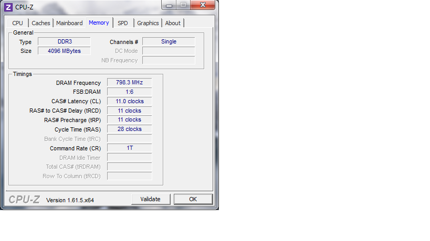This screenshot has width=430, height=241.
Task: Click the 1T command rate value
Action: [x=130, y=148]
